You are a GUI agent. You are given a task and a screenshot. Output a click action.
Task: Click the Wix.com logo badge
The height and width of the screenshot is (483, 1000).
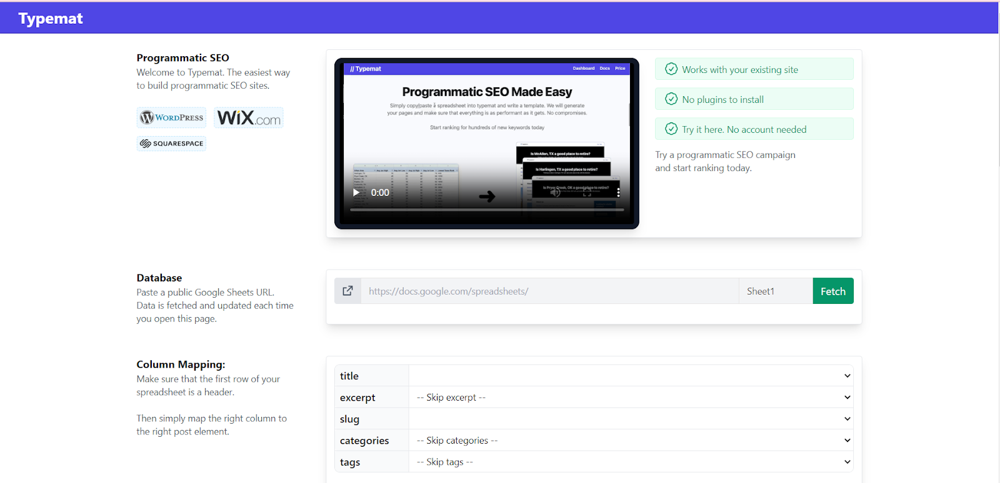[249, 117]
